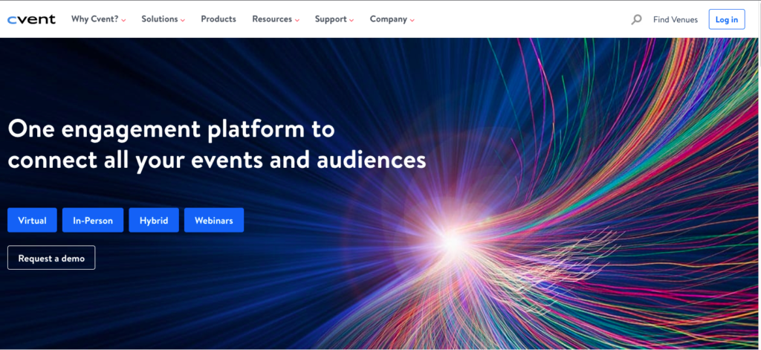Go to the Products page
The image size is (761, 350).
point(218,19)
